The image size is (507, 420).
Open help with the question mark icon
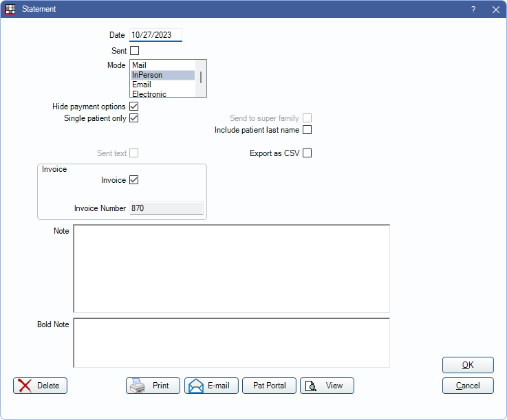[473, 9]
